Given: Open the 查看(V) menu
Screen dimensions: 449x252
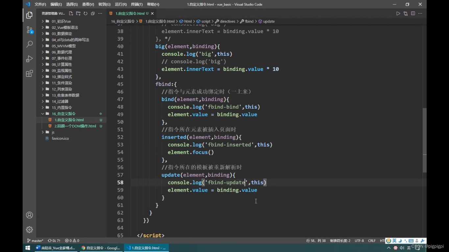Looking at the screenshot, I should point(88,4).
